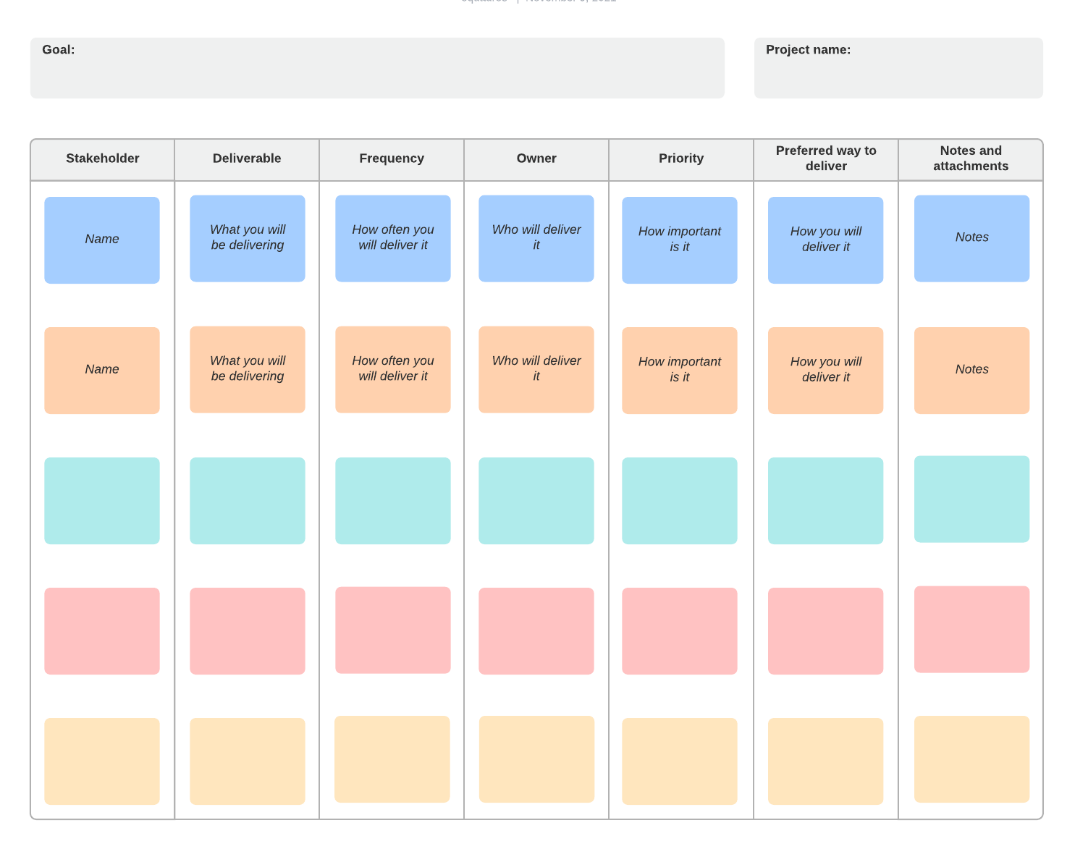Select the Stakeholder column header

(102, 159)
